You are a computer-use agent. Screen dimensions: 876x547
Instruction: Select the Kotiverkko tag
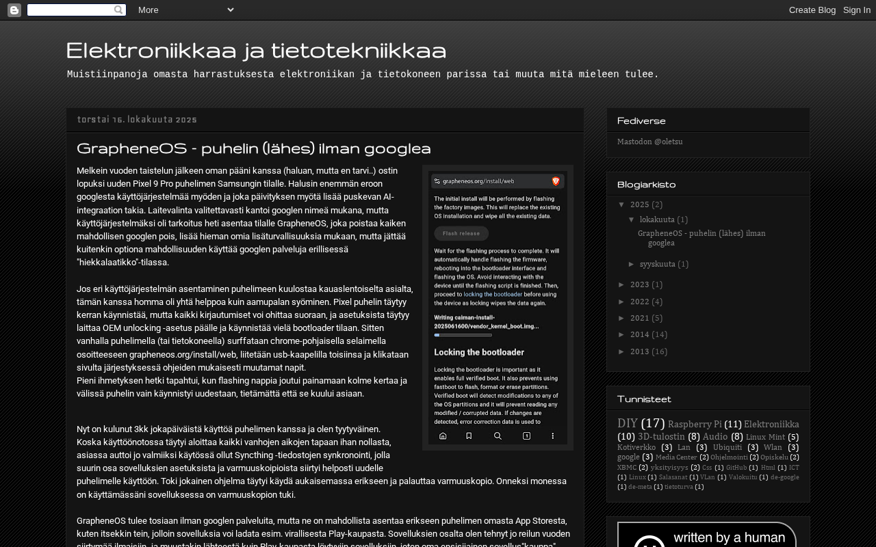pos(636,447)
